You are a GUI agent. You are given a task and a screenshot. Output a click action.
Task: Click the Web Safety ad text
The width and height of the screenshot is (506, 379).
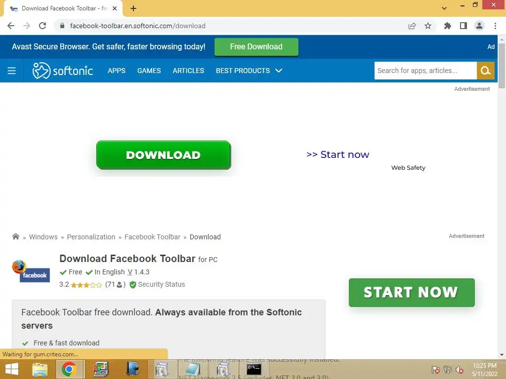click(408, 168)
